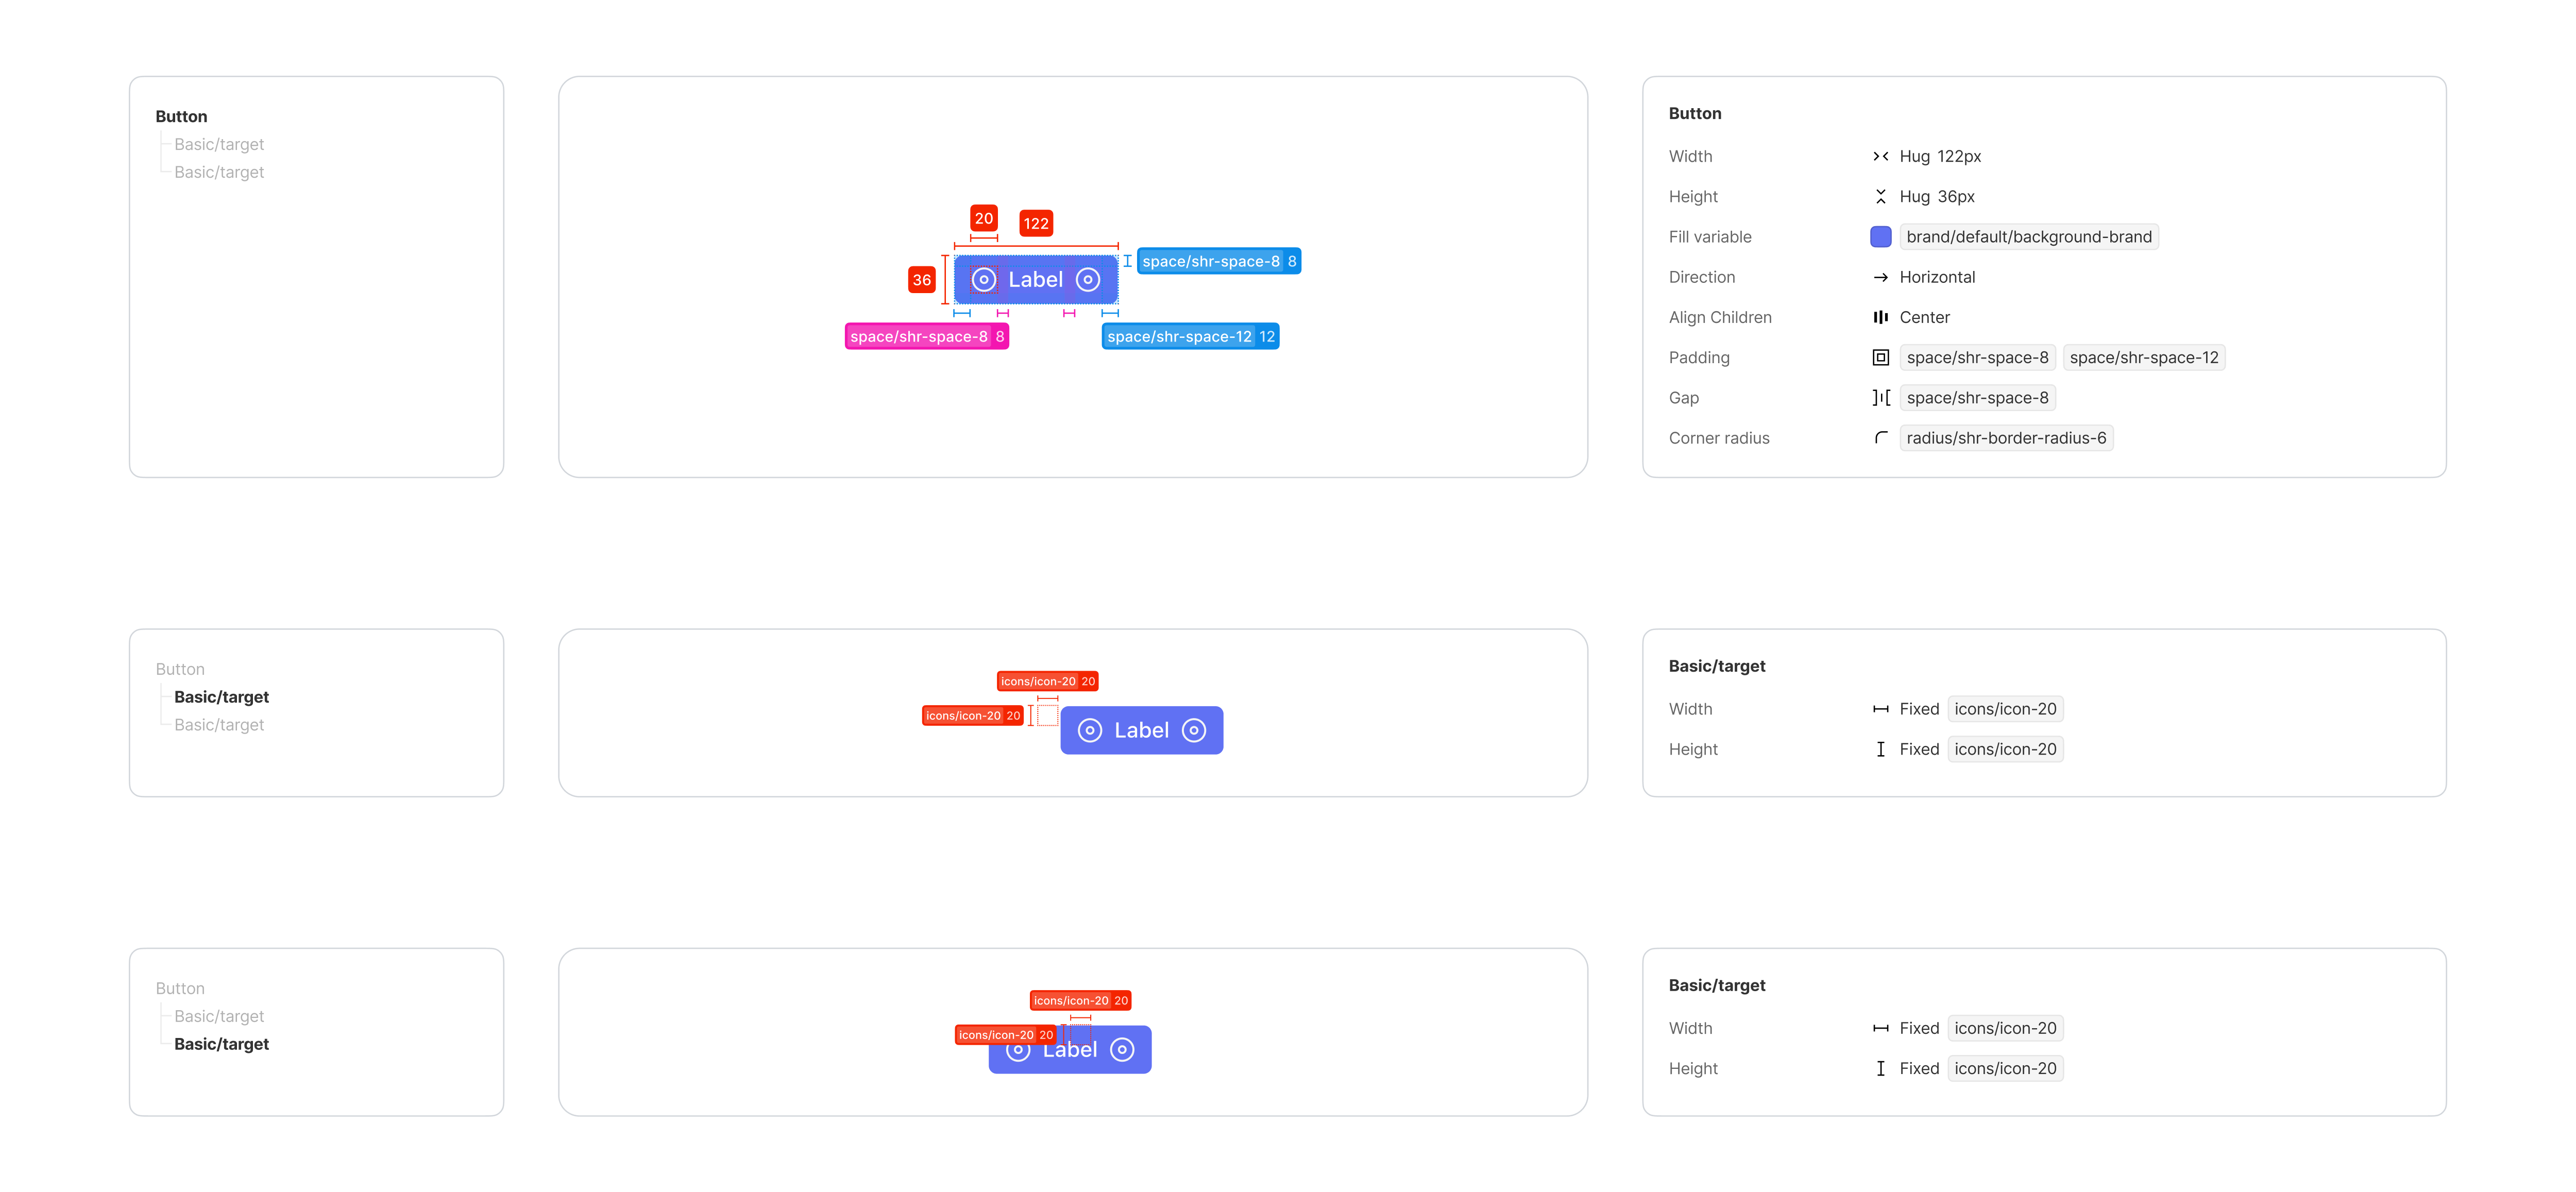Click the target icon left of Label in top button

[x=983, y=280]
